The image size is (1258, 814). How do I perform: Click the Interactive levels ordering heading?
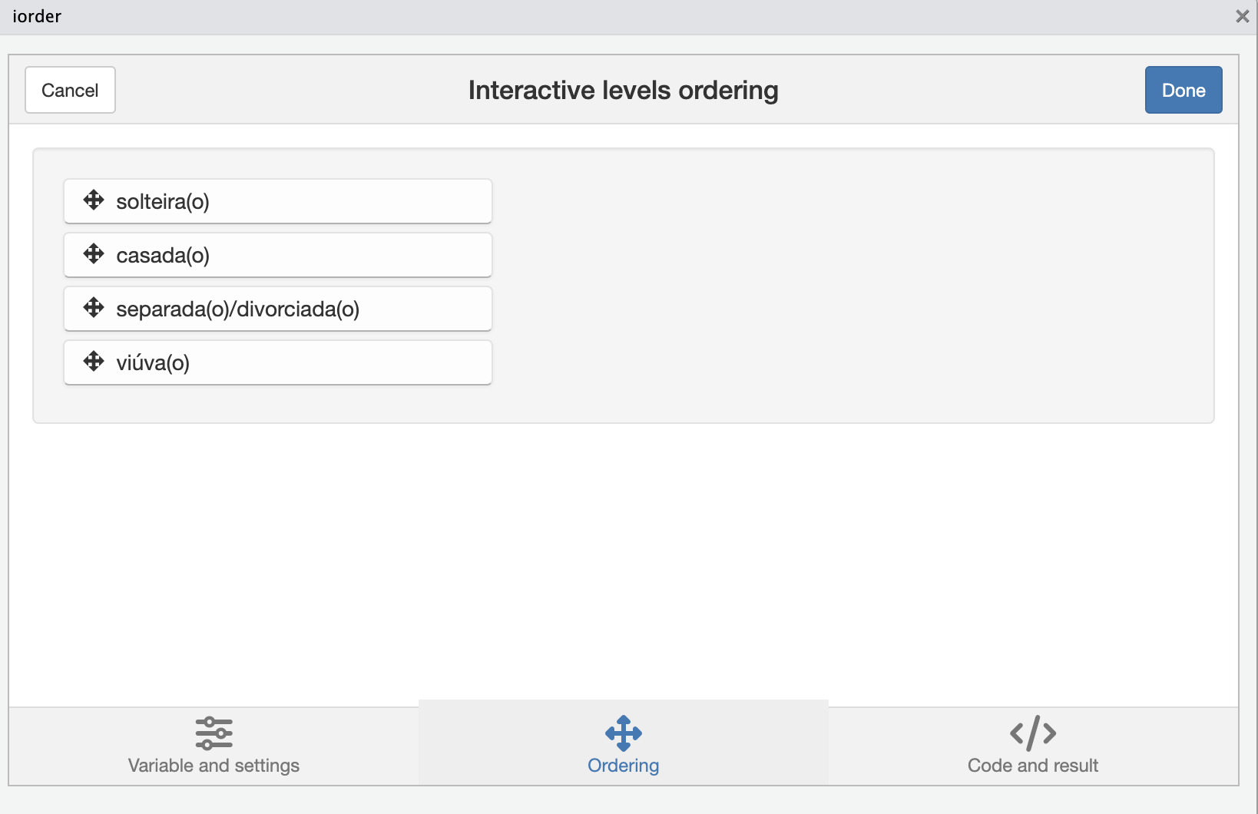point(623,91)
